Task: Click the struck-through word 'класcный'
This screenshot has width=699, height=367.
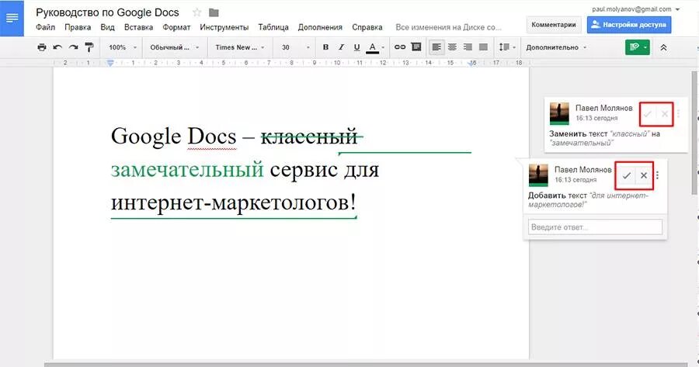Action: click(309, 137)
